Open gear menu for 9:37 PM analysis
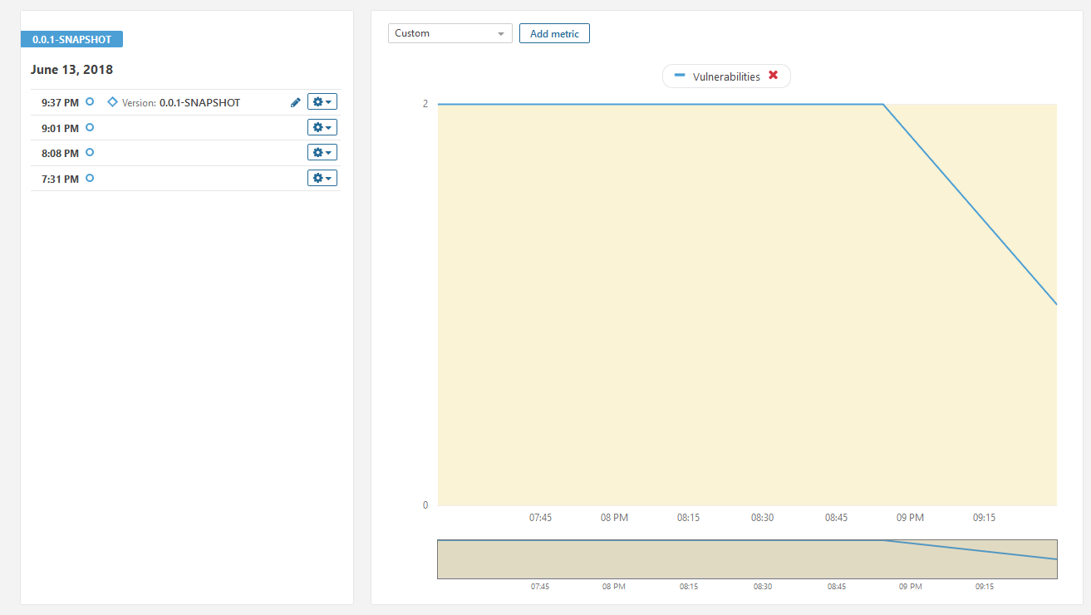1091x615 pixels. tap(322, 102)
